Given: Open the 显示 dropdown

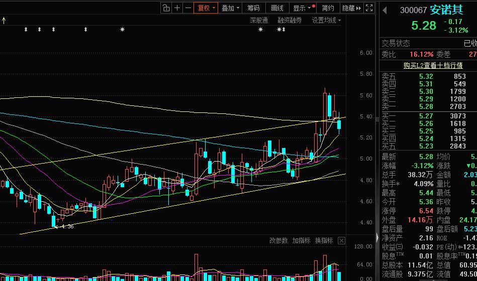Looking at the screenshot, I should tap(303, 8).
